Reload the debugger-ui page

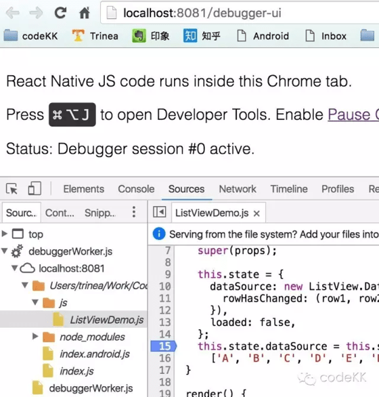click(60, 13)
